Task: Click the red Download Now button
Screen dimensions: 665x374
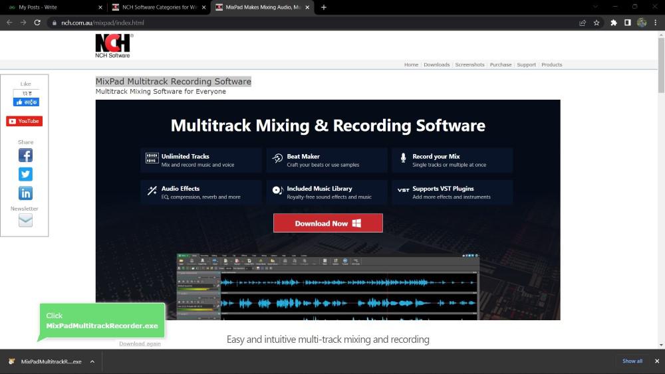Action: (328, 223)
